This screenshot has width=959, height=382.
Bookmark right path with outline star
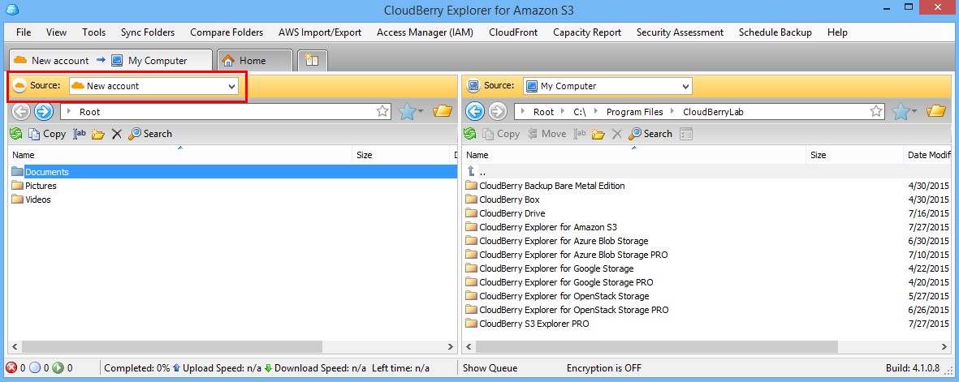pyautogui.click(x=876, y=111)
